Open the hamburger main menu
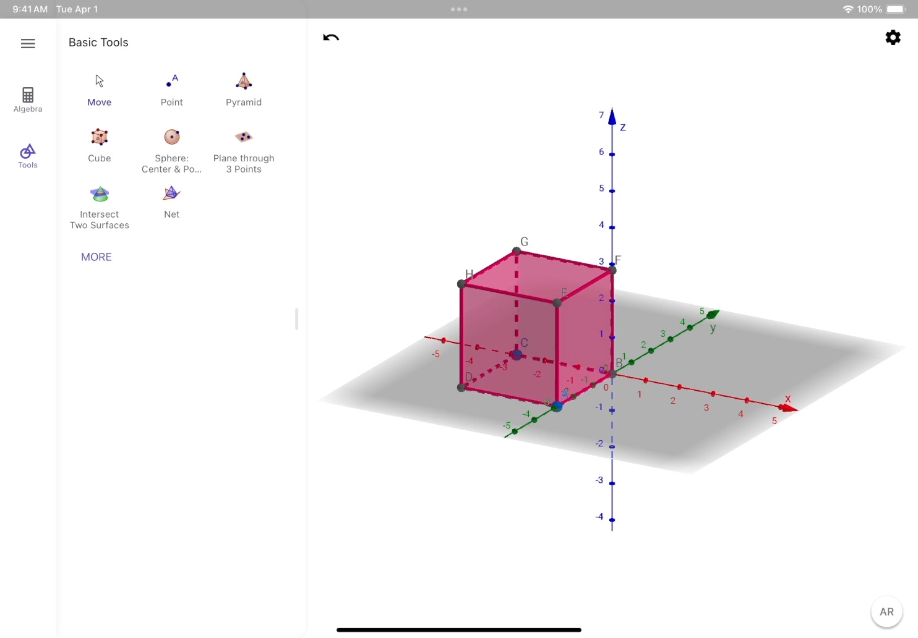Image resolution: width=918 pixels, height=638 pixels. (x=28, y=43)
